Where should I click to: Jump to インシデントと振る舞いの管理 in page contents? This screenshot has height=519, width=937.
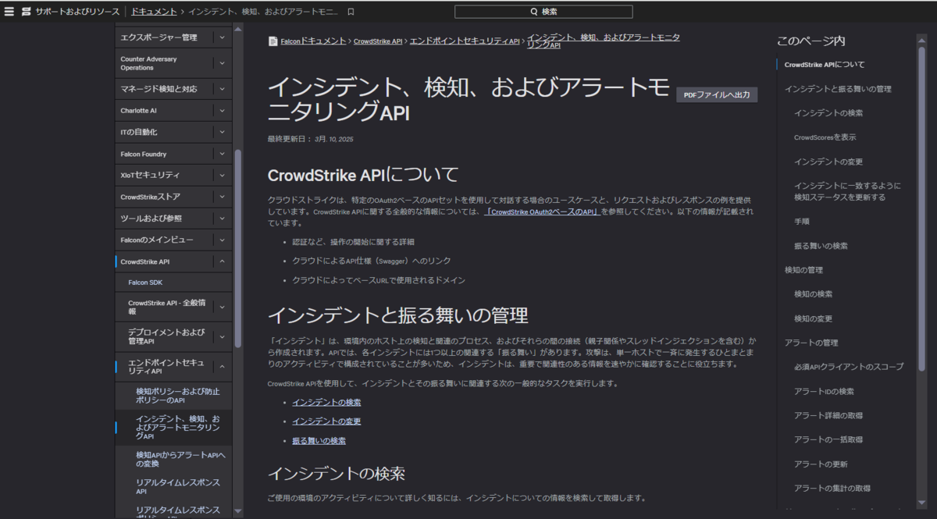[x=838, y=89]
